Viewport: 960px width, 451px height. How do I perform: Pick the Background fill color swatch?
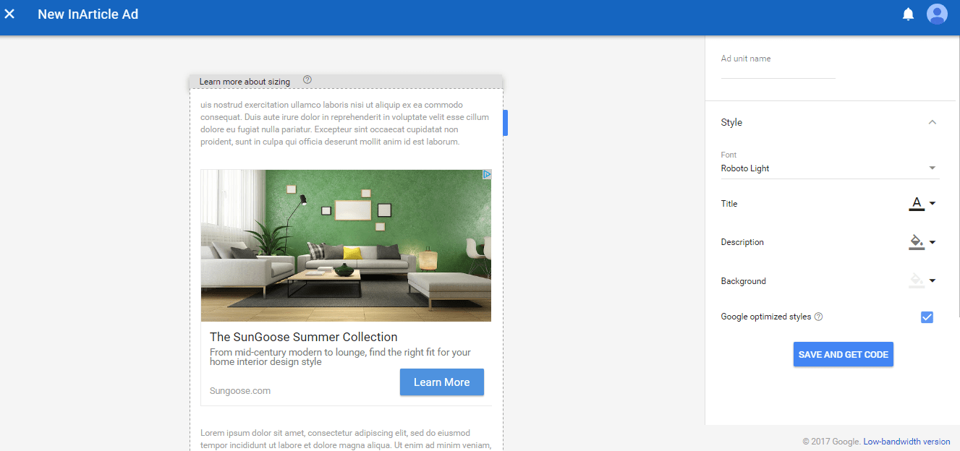917,281
